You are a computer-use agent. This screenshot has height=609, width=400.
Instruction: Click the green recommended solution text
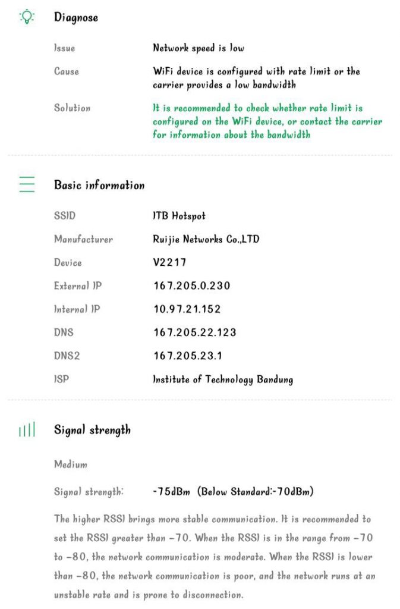tap(267, 121)
